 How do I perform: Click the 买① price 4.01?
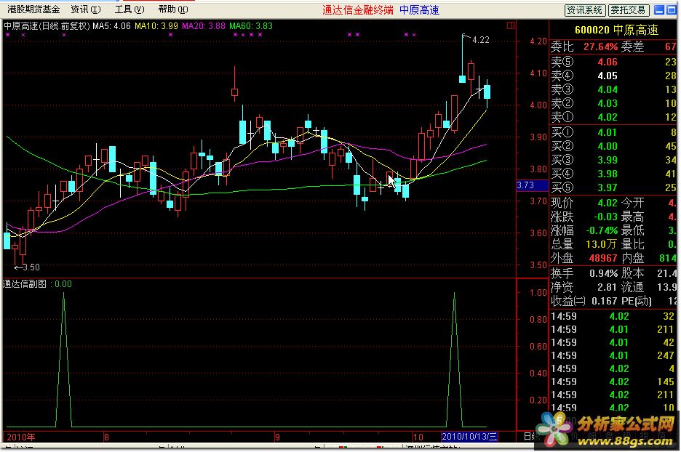point(608,132)
